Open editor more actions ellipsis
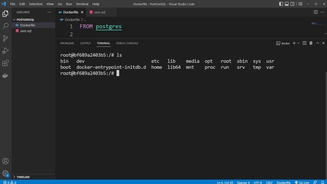327x184 pixels. (x=322, y=12)
